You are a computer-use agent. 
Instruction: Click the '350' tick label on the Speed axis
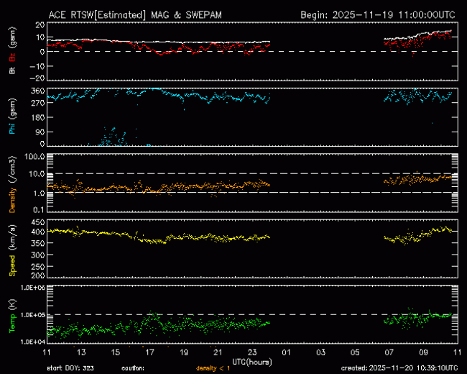[37, 243]
